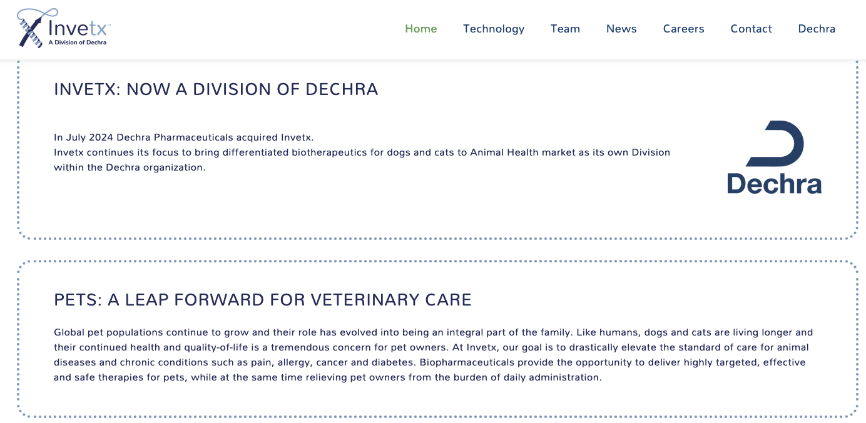
Task: Click the "Invetx: Now a Division of Dechra" heading
Action: pyautogui.click(x=216, y=89)
